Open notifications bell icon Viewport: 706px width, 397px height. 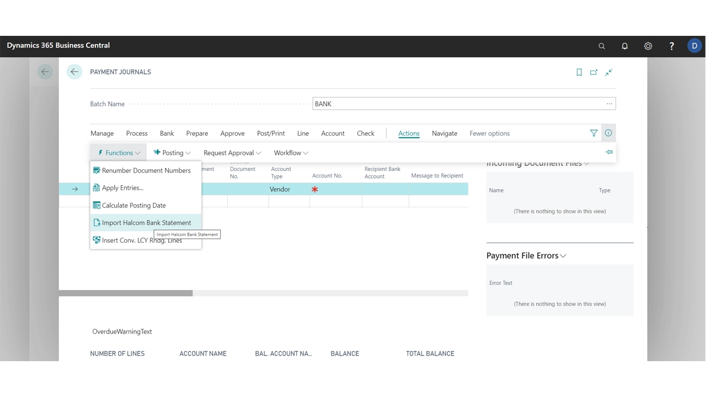pyautogui.click(x=625, y=46)
